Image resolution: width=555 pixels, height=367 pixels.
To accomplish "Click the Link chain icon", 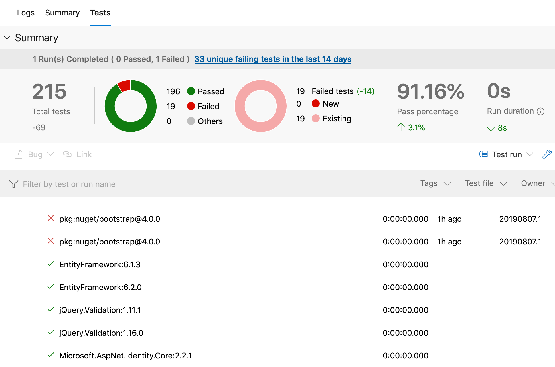I will click(x=67, y=154).
